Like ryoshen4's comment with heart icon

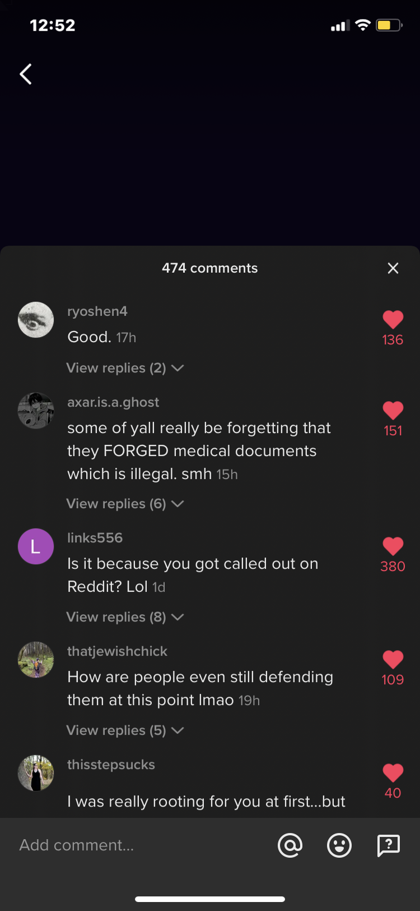click(x=393, y=320)
